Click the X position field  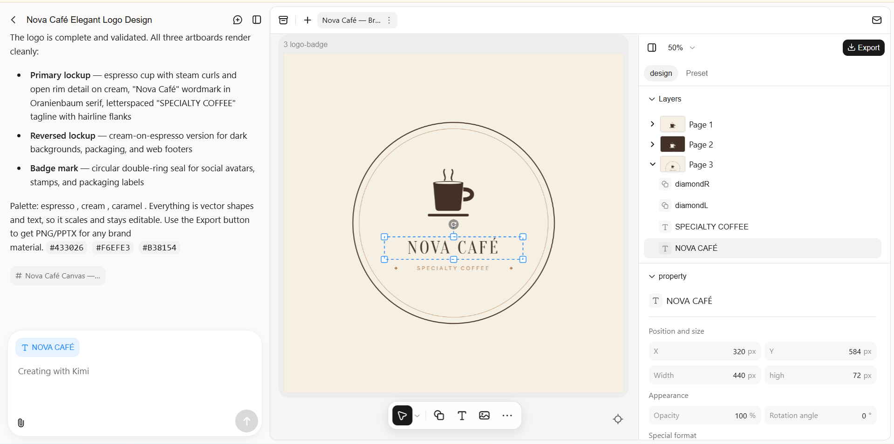(x=704, y=351)
